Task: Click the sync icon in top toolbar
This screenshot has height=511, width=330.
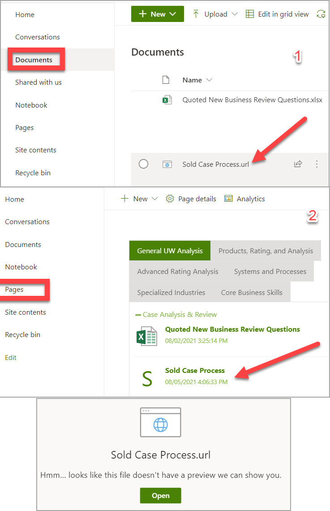Action: click(321, 14)
